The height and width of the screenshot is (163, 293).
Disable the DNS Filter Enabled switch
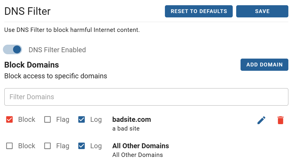12,50
